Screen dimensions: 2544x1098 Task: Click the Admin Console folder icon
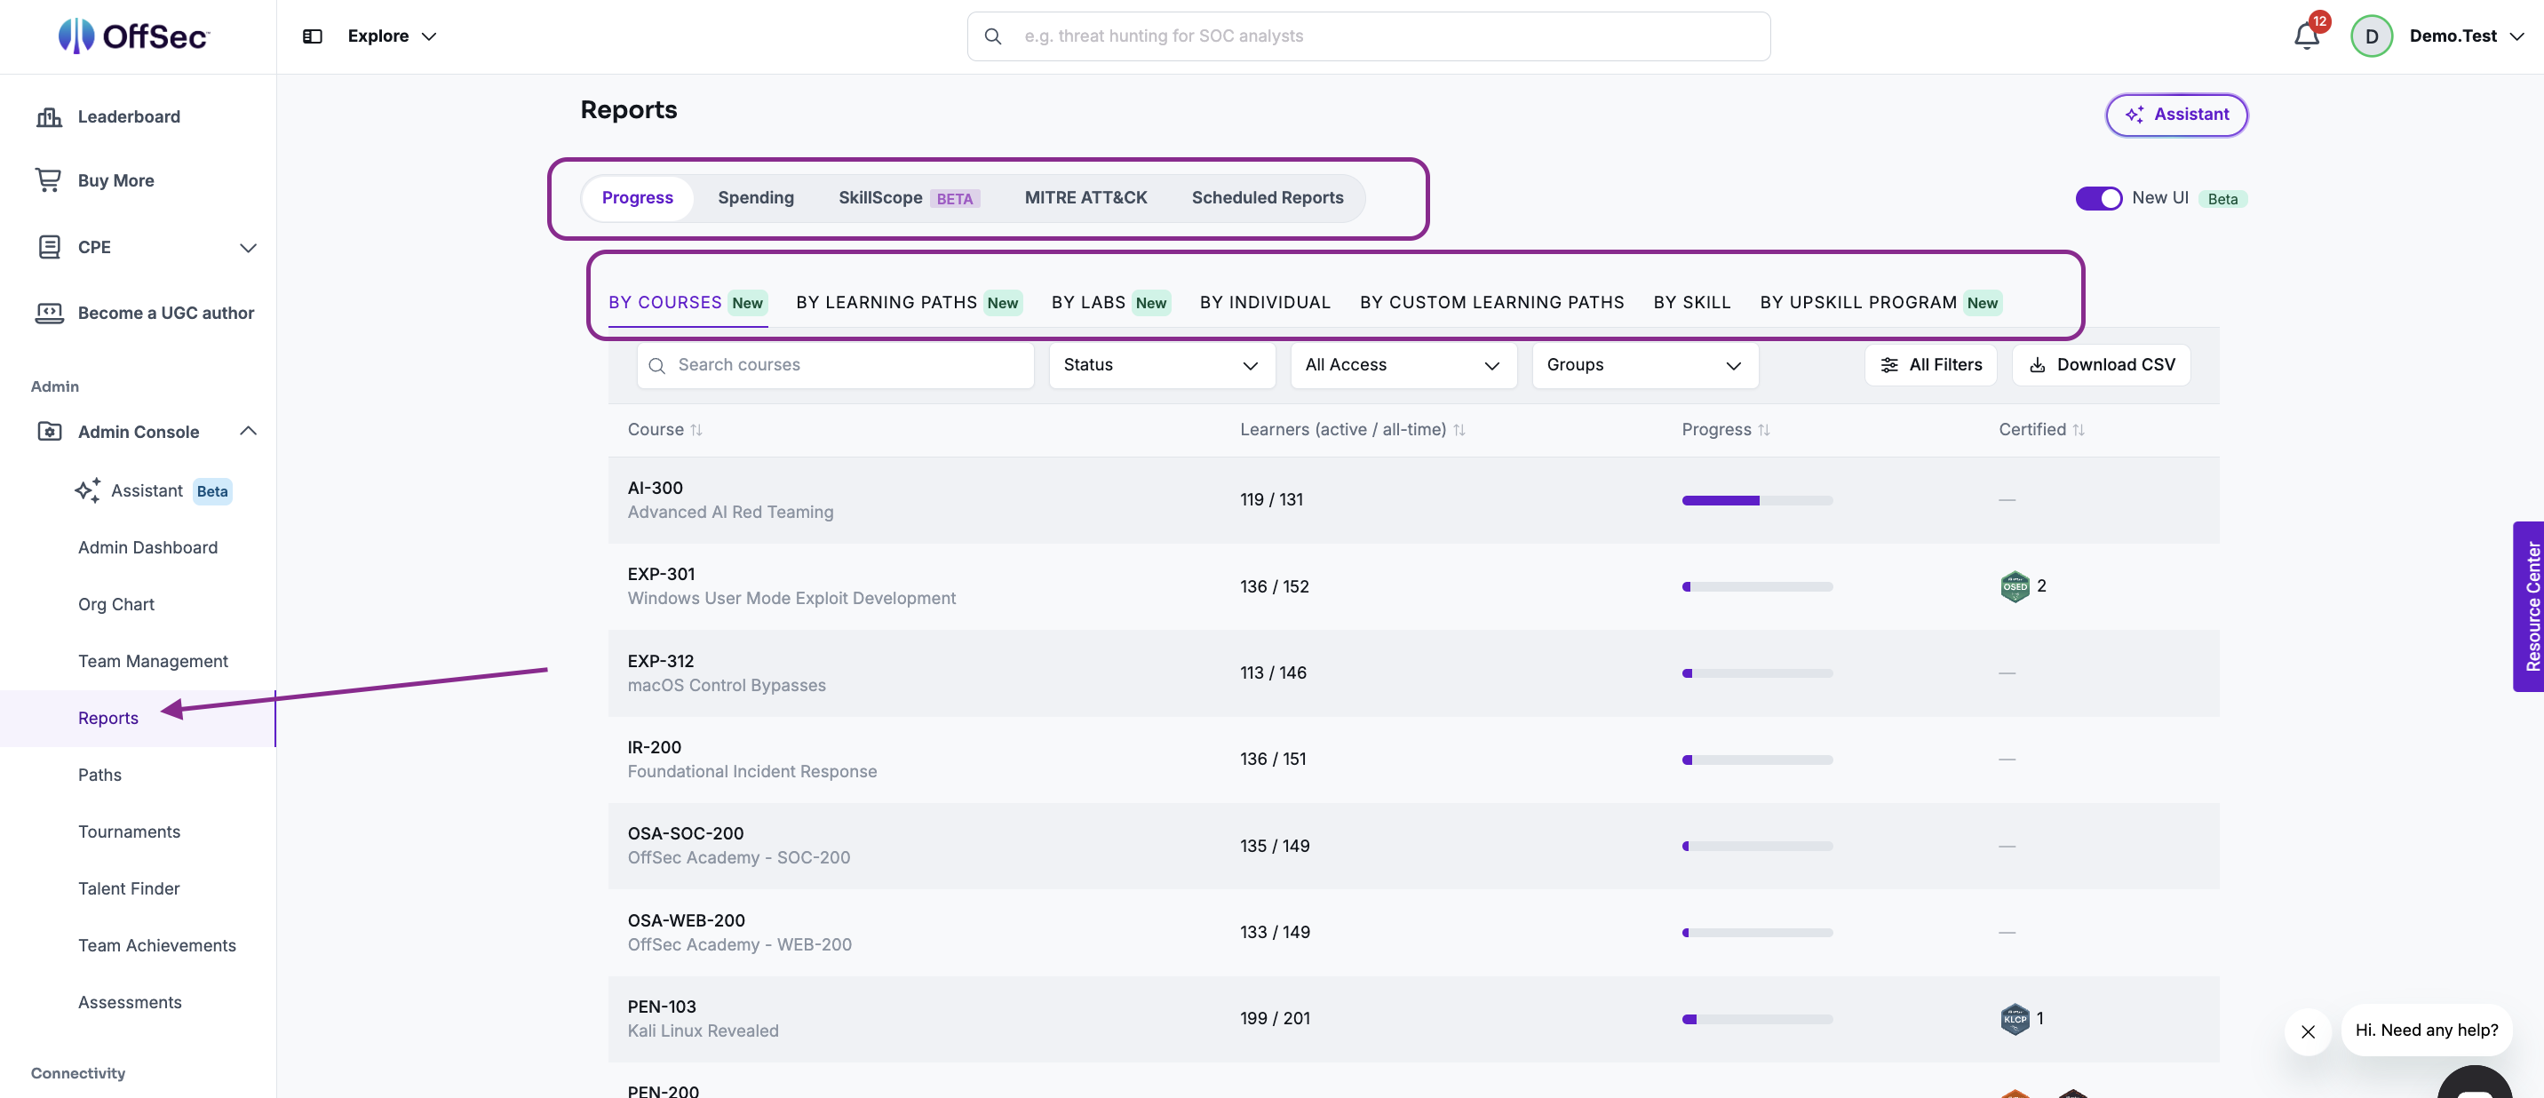pyautogui.click(x=48, y=432)
